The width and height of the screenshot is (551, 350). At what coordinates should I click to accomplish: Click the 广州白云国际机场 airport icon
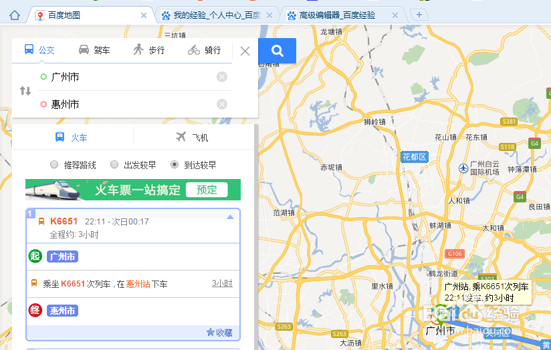tap(463, 168)
